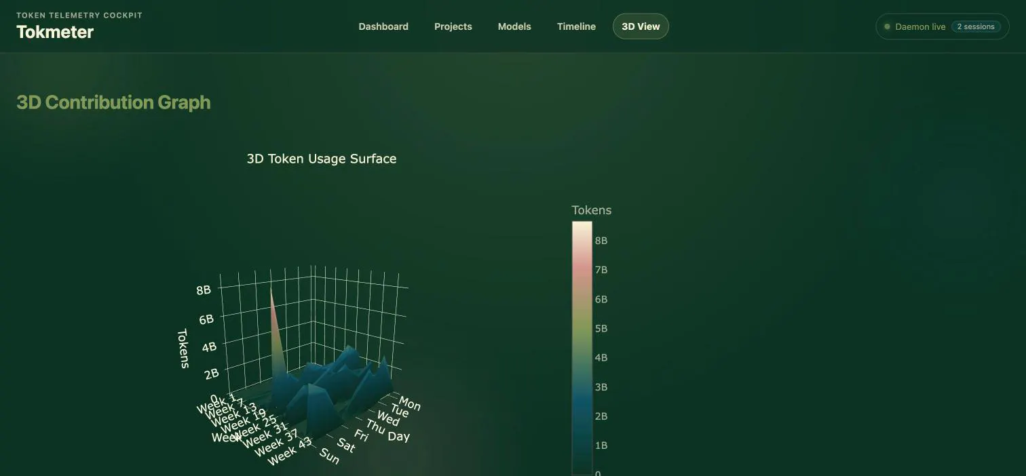Screen dimensions: 1026x476
Task: Click the "TOKEN TELEMETRY COCKPIT" tagline
Action: point(79,15)
